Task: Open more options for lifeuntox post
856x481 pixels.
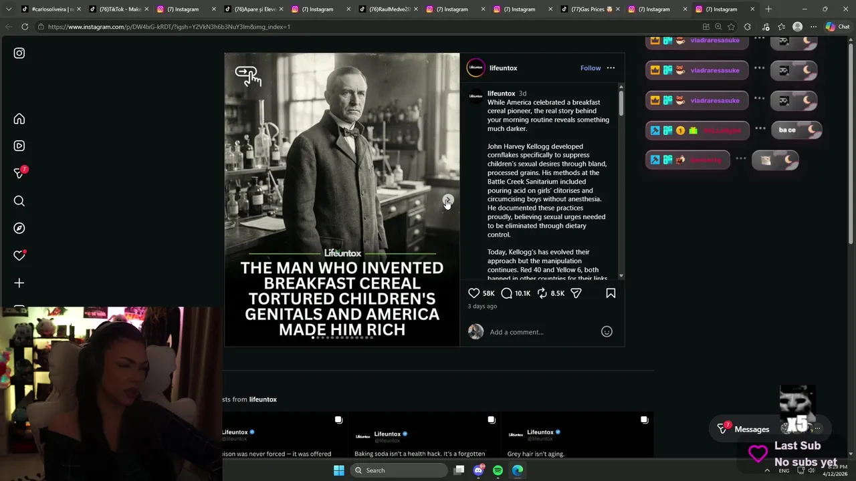Action: (x=611, y=67)
